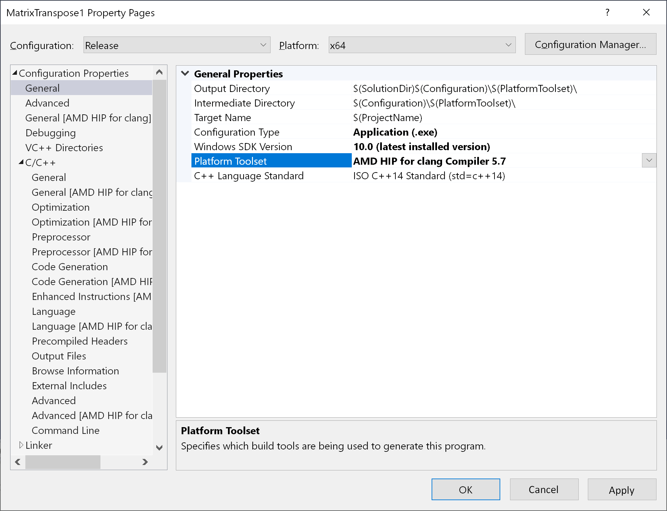Open the Platform dropdown showing x64

[421, 45]
